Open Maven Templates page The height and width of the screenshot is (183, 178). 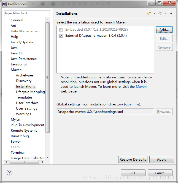pyautogui.click(x=24, y=97)
